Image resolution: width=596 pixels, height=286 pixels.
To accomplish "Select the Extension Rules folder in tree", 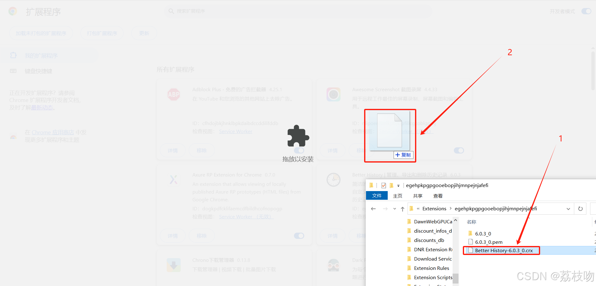I will [428, 268].
